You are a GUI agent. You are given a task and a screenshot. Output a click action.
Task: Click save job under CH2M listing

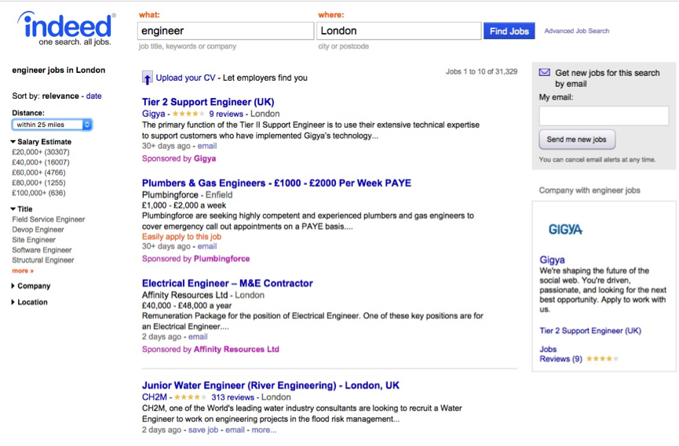(x=203, y=430)
